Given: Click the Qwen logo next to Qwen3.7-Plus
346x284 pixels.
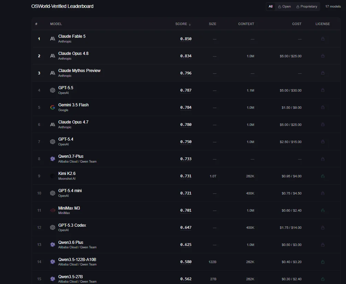Looking at the screenshot, I should click(x=52, y=159).
